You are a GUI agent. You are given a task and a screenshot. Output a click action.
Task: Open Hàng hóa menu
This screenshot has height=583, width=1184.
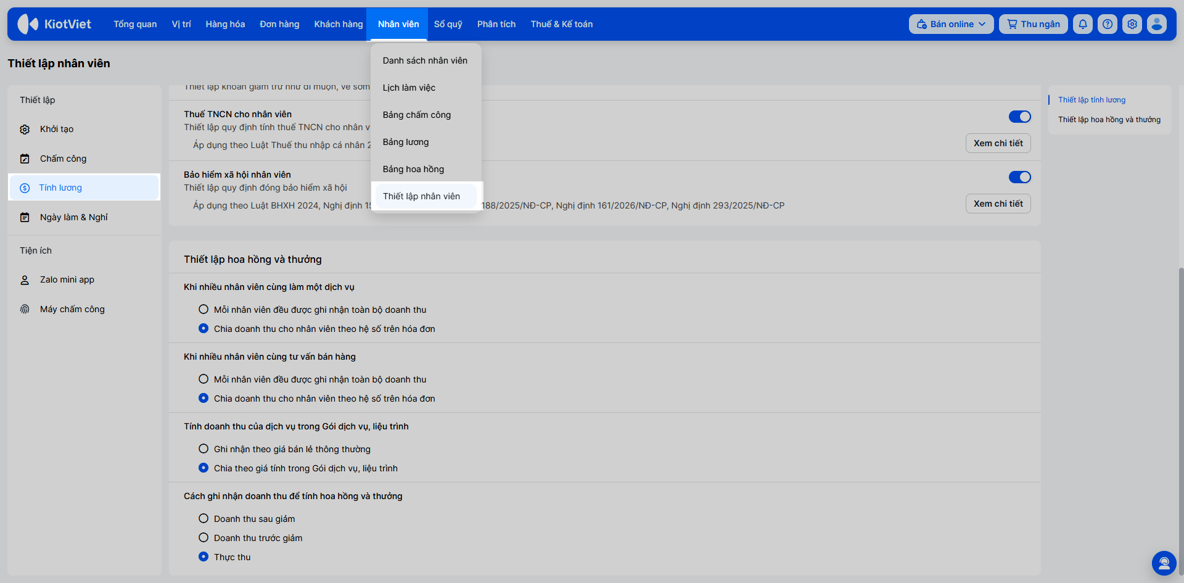click(225, 24)
